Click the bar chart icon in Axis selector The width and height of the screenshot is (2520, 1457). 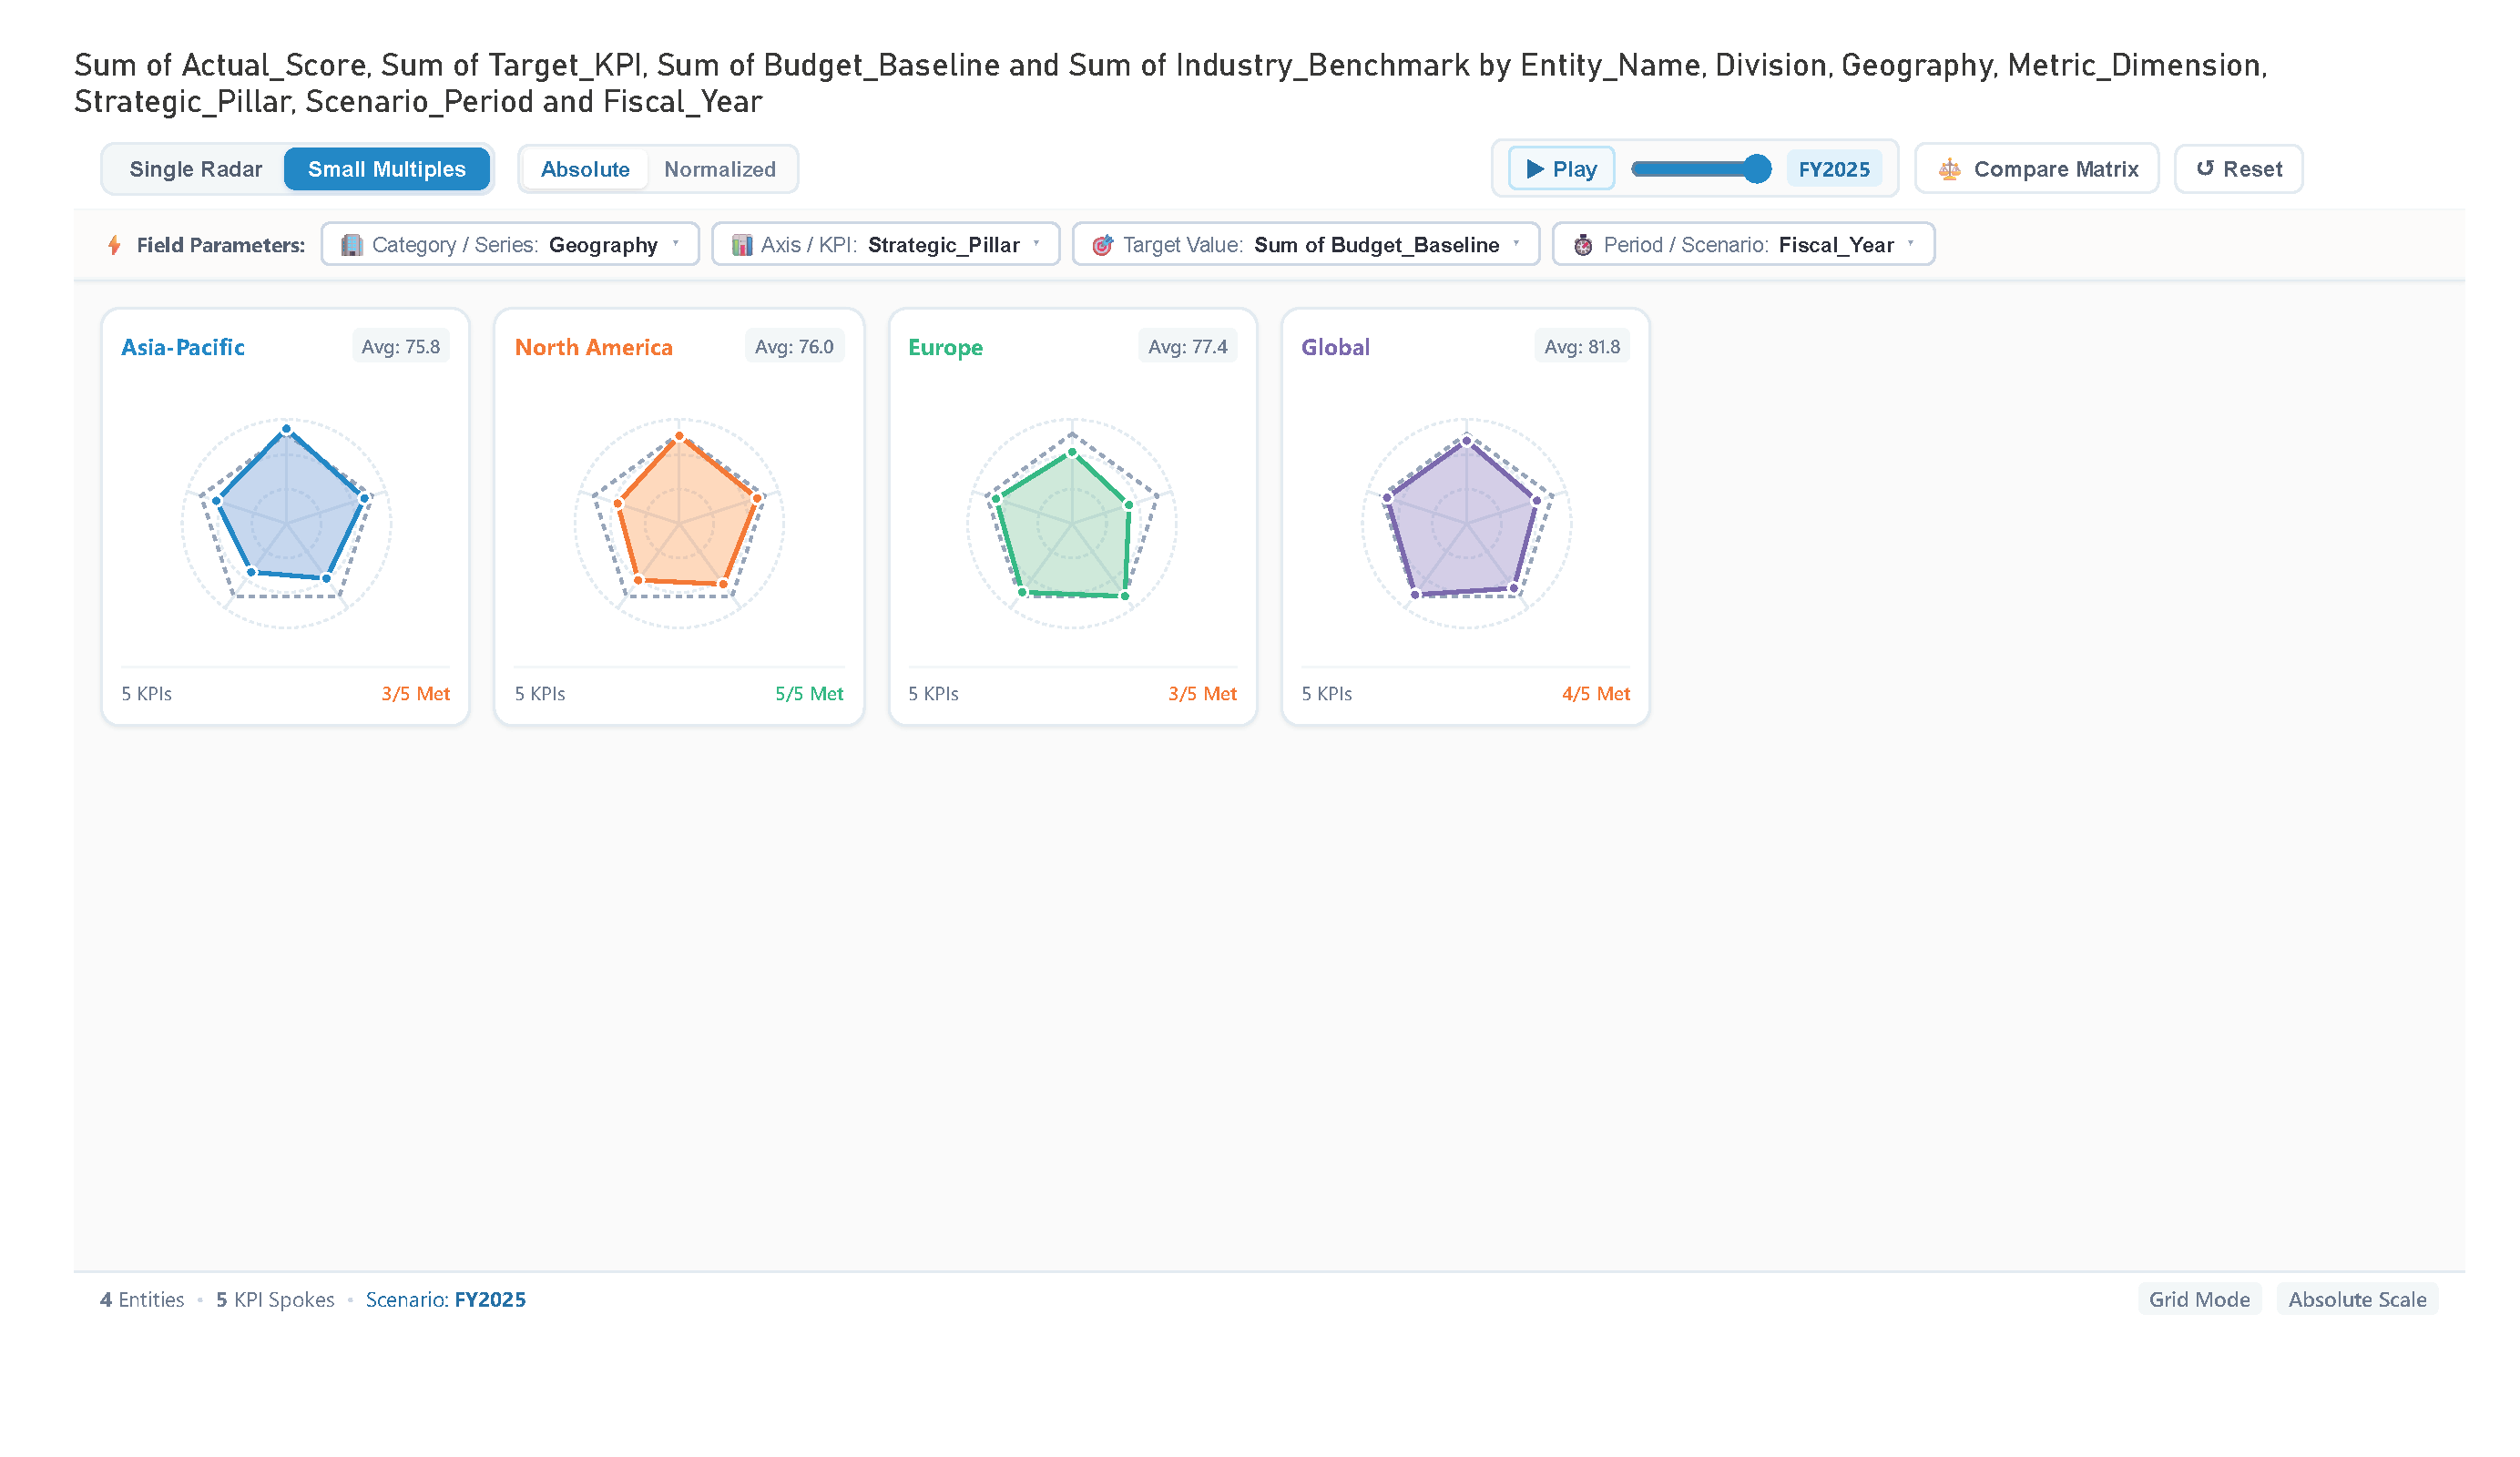coord(742,245)
